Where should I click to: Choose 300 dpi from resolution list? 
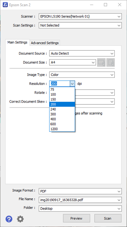pyautogui.click(x=62, y=114)
